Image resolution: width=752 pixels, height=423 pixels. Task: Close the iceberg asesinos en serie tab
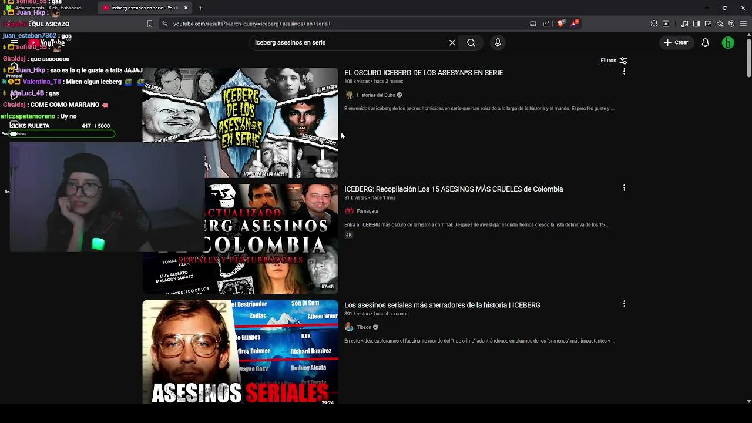point(186,8)
